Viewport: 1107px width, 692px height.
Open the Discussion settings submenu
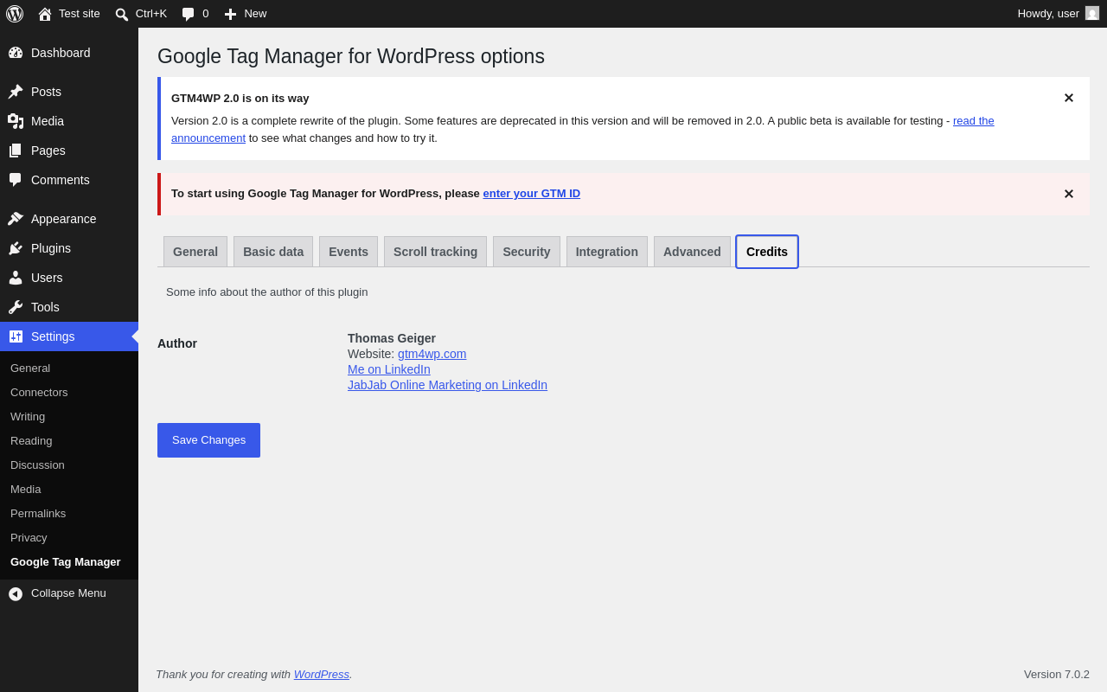click(x=37, y=465)
